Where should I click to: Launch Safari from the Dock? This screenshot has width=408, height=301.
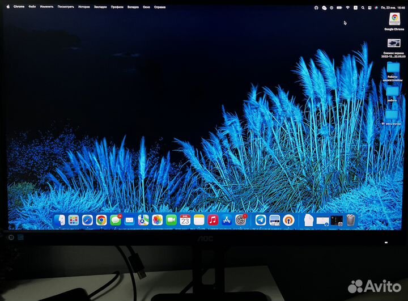click(87, 221)
